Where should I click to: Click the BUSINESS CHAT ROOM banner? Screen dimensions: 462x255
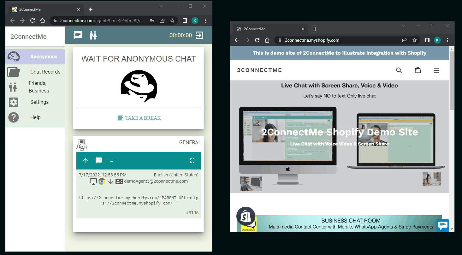point(340,223)
